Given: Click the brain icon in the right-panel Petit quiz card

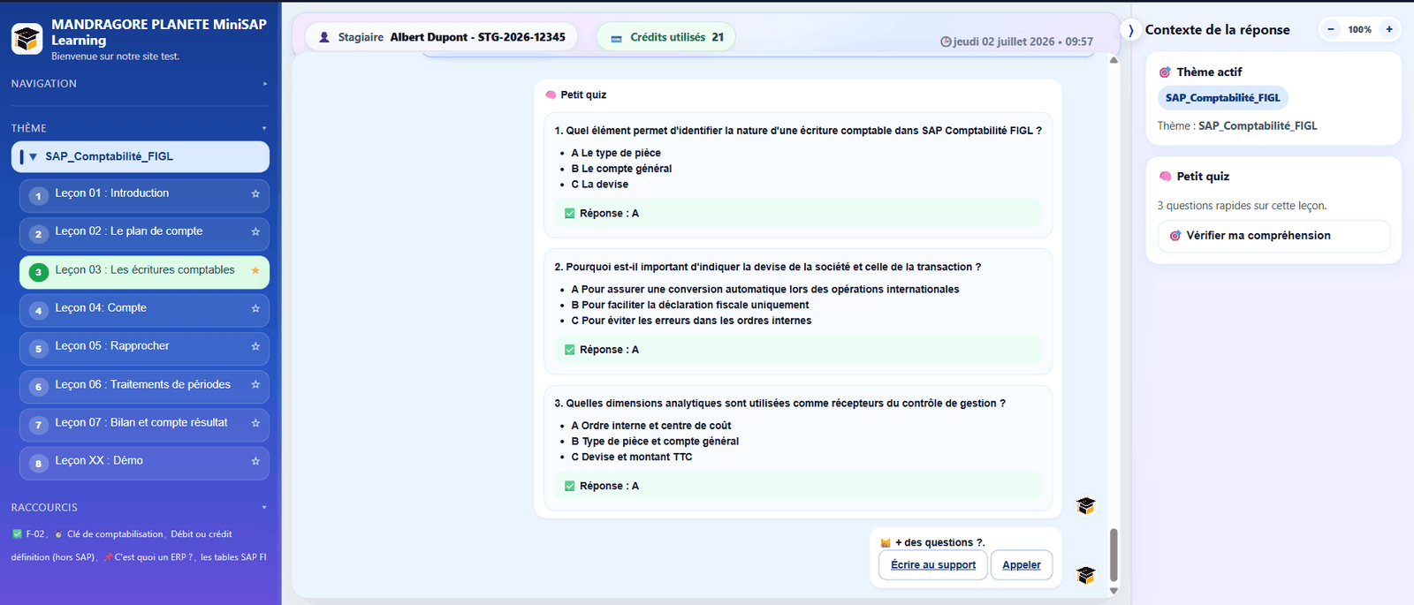Looking at the screenshot, I should pos(1165,177).
